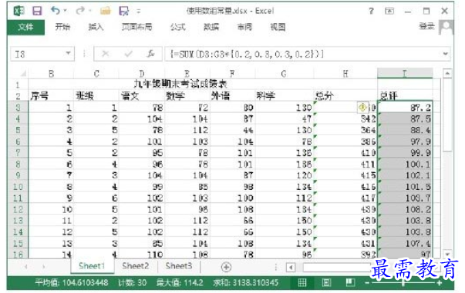Open the 文件 File tab
Screen dimensions: 465x293
click(25, 27)
